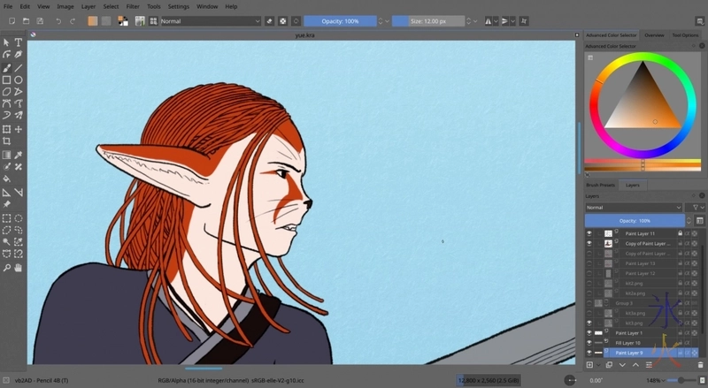Expand the layer filter funnel dropdown
This screenshot has height=388, width=708.
pos(698,207)
